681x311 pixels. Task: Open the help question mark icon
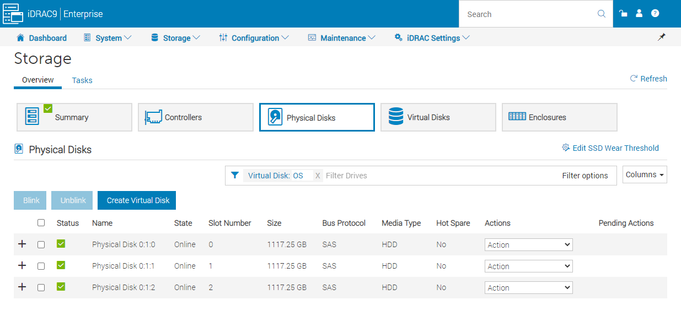[655, 13]
